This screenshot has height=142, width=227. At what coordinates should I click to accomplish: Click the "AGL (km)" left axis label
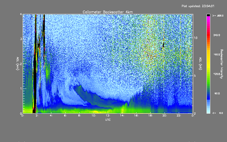tap(18, 64)
